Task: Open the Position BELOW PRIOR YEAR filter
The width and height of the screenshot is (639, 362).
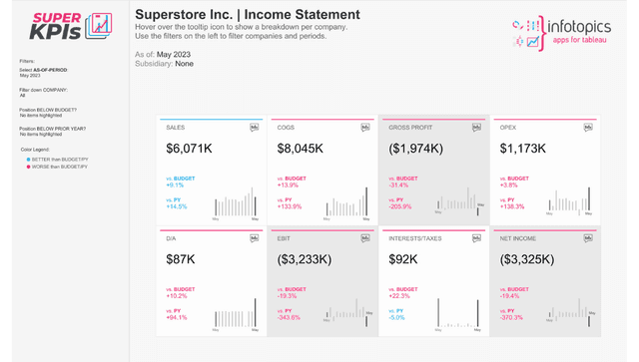Action: [53, 131]
